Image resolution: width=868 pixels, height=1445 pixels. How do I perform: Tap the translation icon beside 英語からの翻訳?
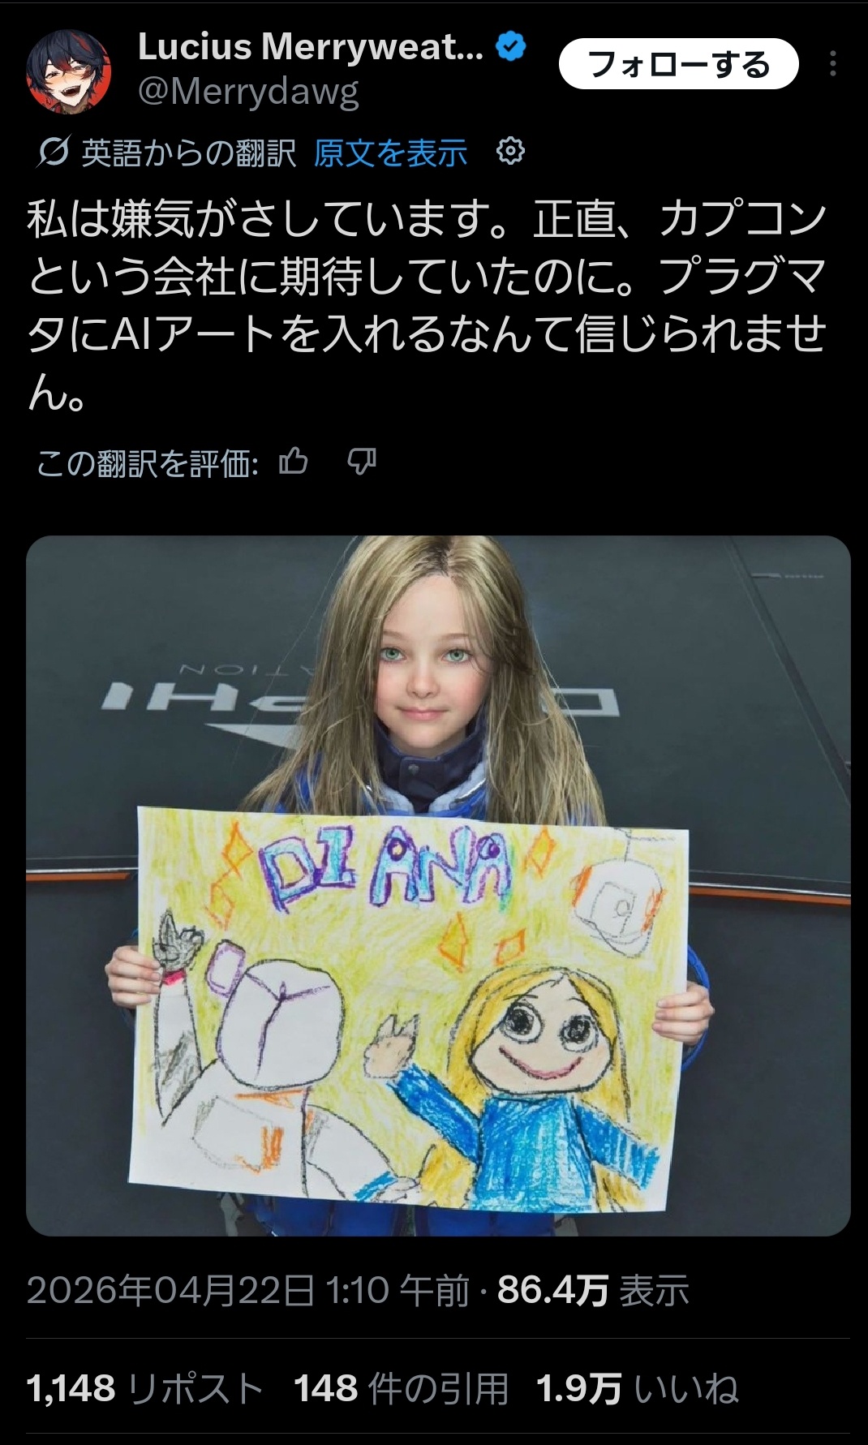coord(53,152)
